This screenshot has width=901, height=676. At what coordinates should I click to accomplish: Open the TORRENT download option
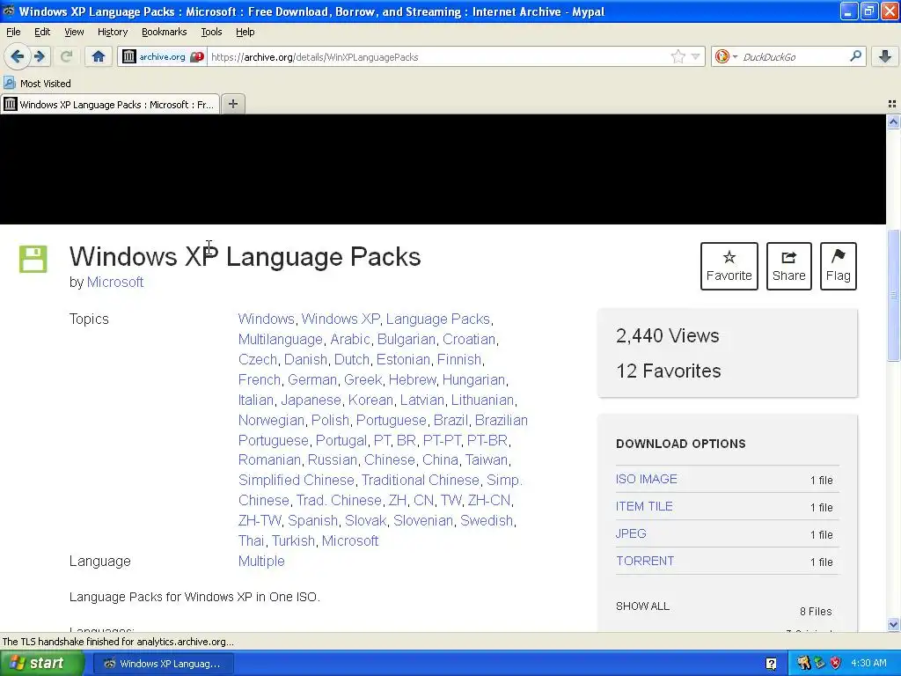coord(645,561)
